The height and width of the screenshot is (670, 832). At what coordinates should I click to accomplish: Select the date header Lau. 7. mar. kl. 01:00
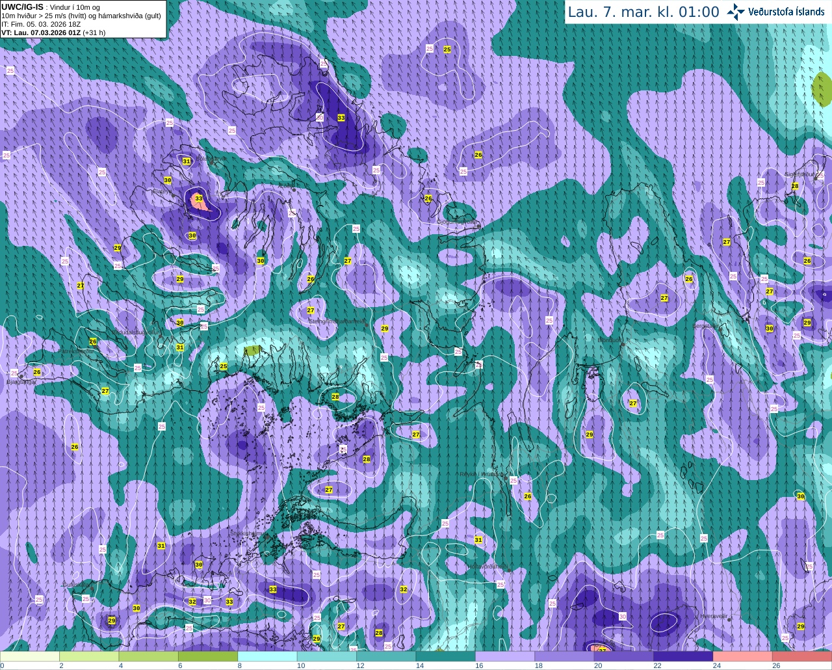[x=643, y=12]
